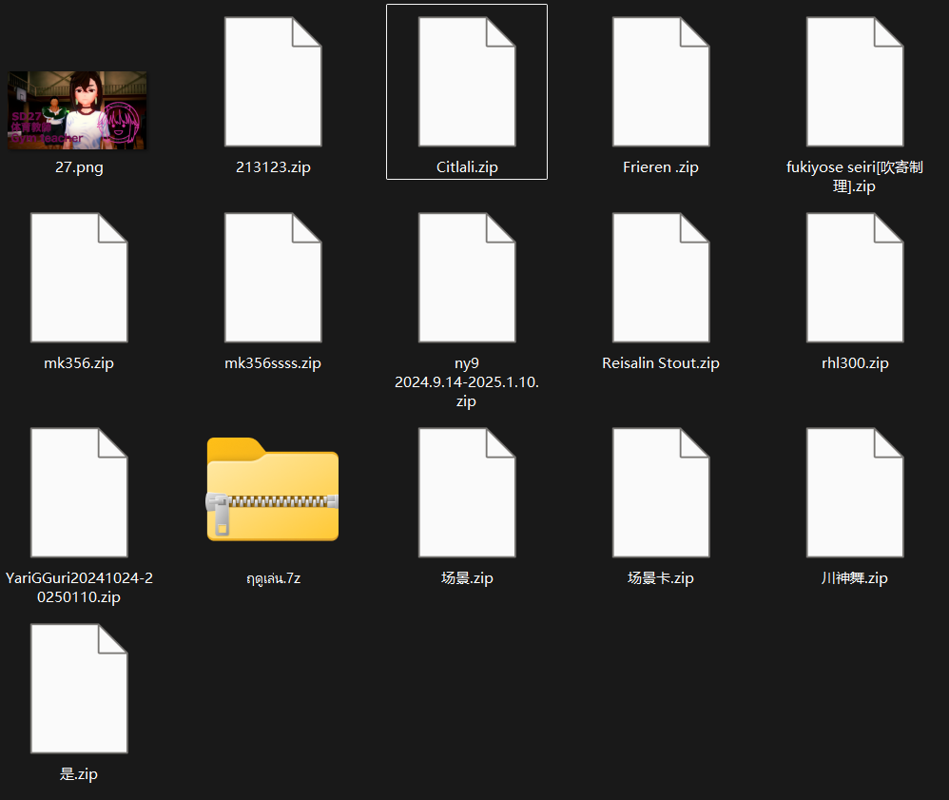
Task: Select the 川神舞.zip file icon
Action: tap(855, 492)
